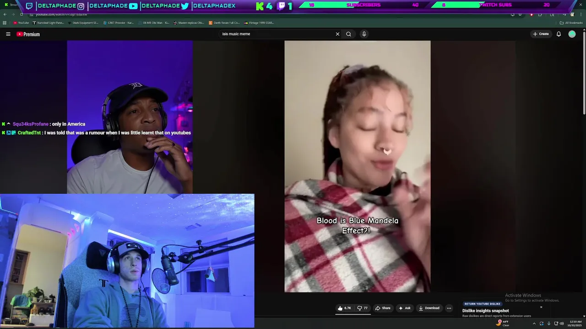Bookmark this page with the star icon

[x=520, y=14]
